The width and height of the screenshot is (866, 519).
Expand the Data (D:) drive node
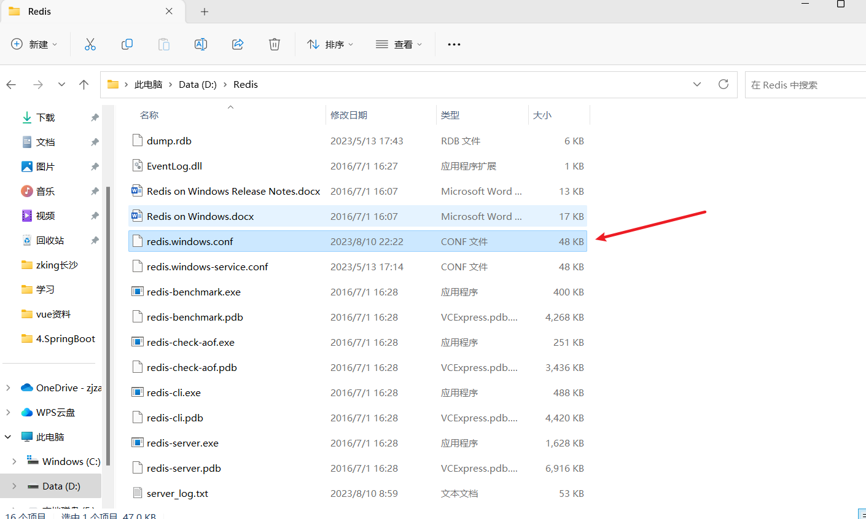(14, 486)
